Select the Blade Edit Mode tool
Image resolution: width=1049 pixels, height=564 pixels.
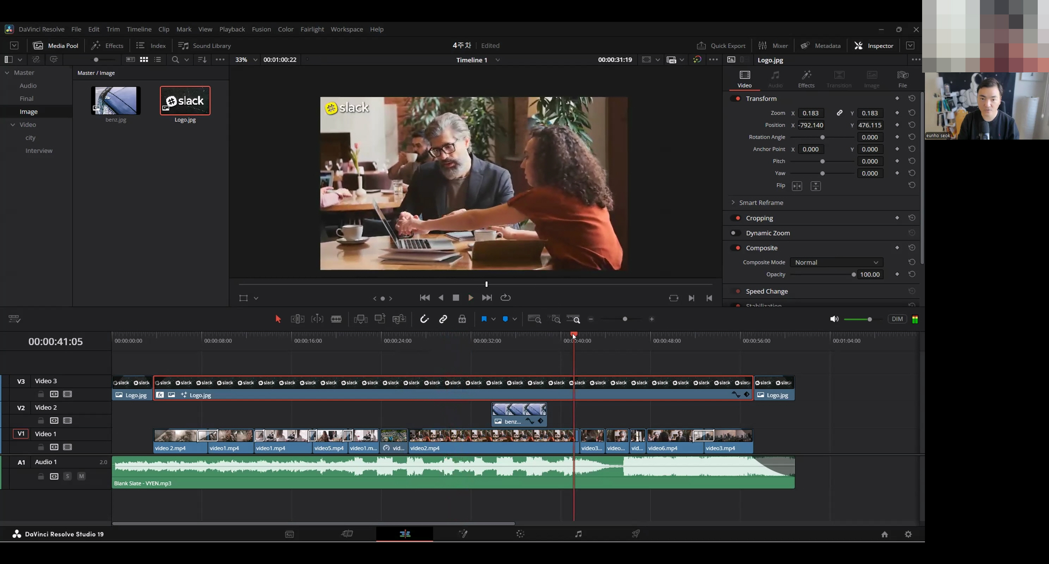[x=336, y=319]
